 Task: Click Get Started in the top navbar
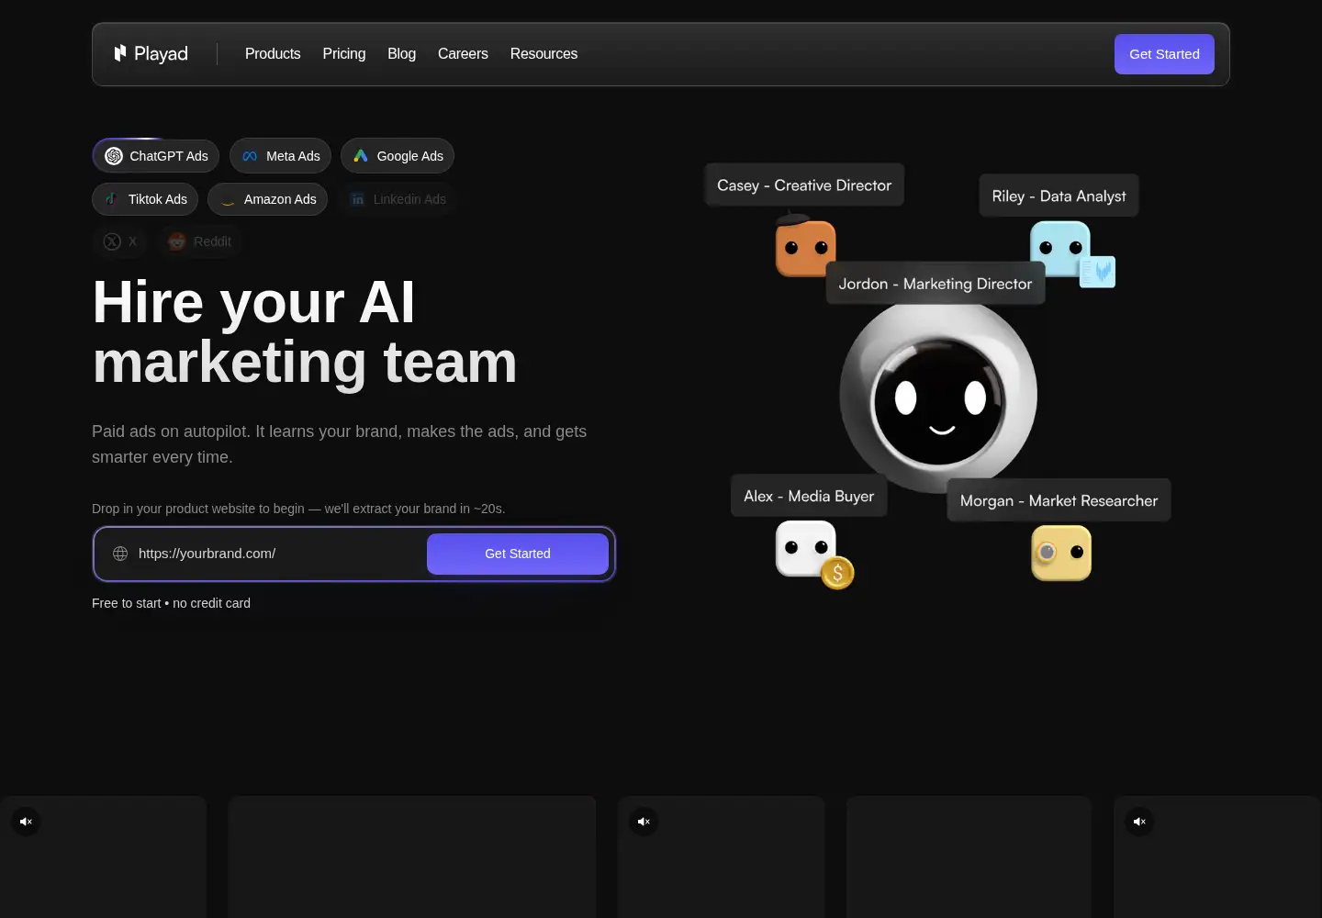pos(1164,54)
